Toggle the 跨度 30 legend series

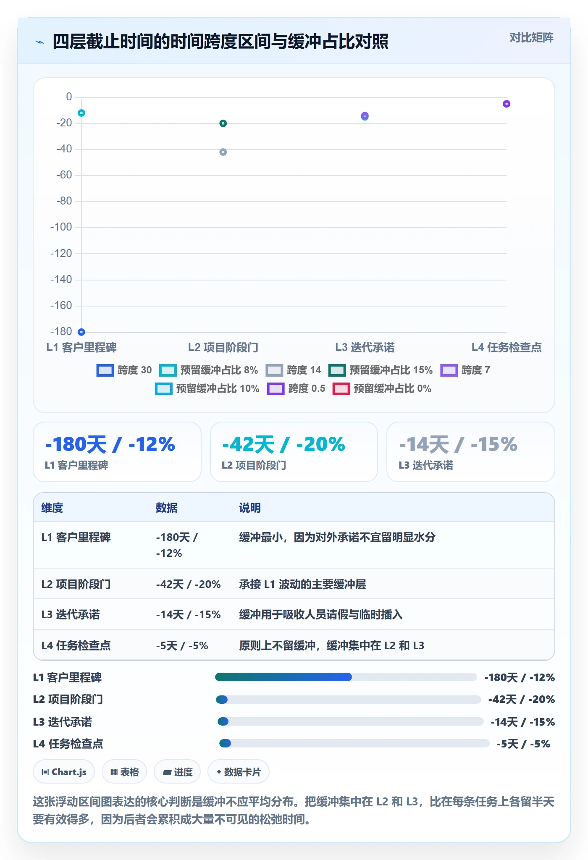[x=124, y=370]
